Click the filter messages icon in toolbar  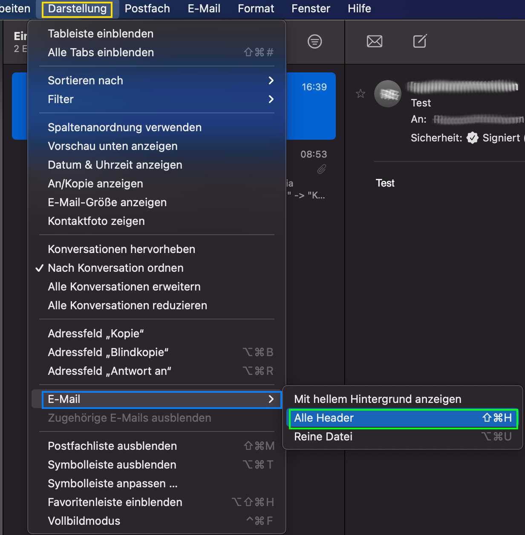[314, 41]
